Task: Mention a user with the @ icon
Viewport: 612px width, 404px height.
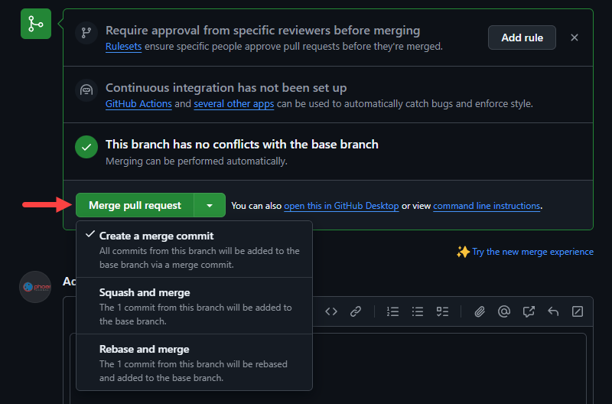Action: 504,311
